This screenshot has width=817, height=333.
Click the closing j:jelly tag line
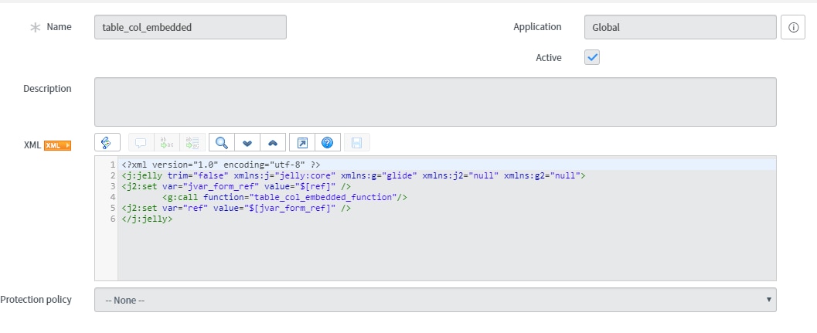point(147,219)
